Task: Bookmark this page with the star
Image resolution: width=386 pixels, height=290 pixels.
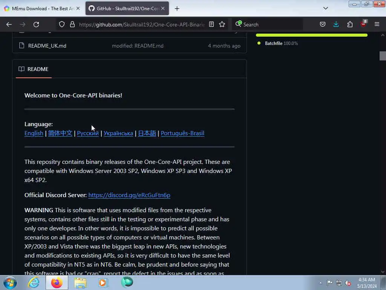Action: point(222,24)
